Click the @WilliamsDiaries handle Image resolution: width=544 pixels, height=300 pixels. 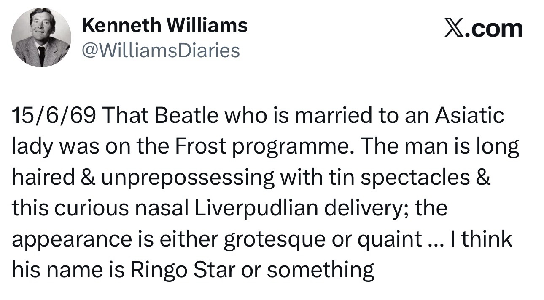click(x=161, y=51)
